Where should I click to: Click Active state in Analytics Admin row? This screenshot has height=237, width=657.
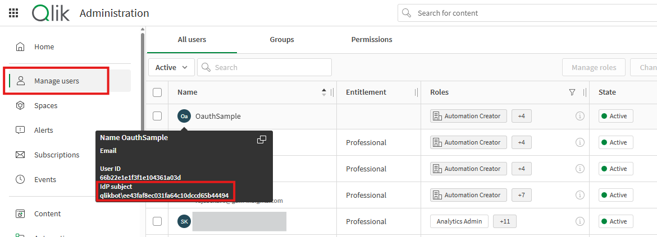click(615, 221)
